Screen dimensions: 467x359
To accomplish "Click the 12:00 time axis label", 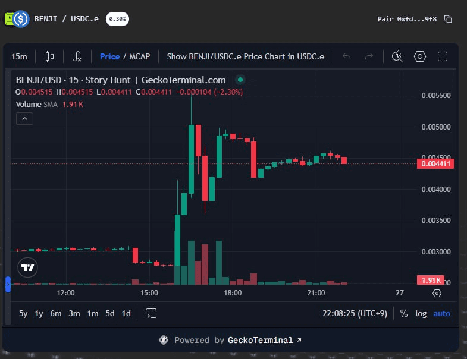I will pyautogui.click(x=66, y=293).
